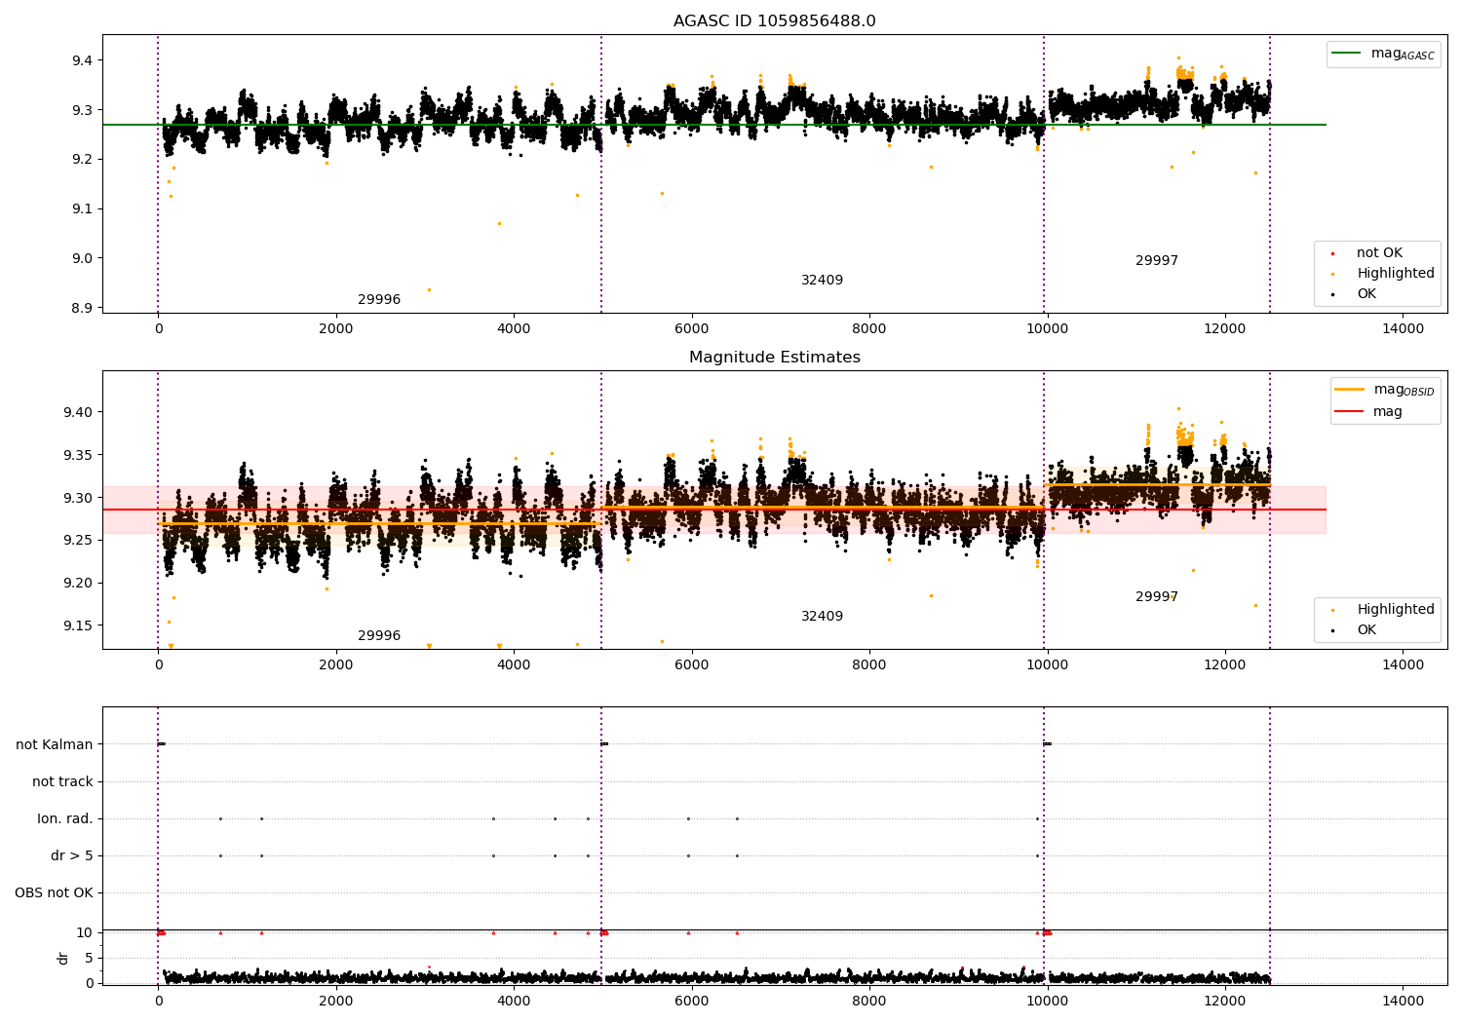Click the 'not track' axis label
Image resolution: width=1462 pixels, height=1023 pixels.
[x=62, y=782]
